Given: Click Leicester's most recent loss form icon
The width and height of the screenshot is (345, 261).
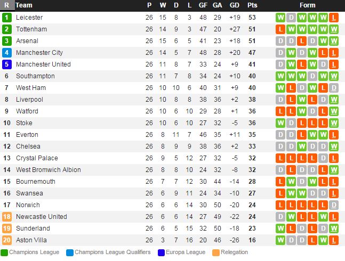Looking at the screenshot, I should 334,18.
